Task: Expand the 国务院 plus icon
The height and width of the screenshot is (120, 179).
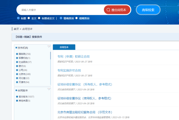Action: click(x=17, y=54)
